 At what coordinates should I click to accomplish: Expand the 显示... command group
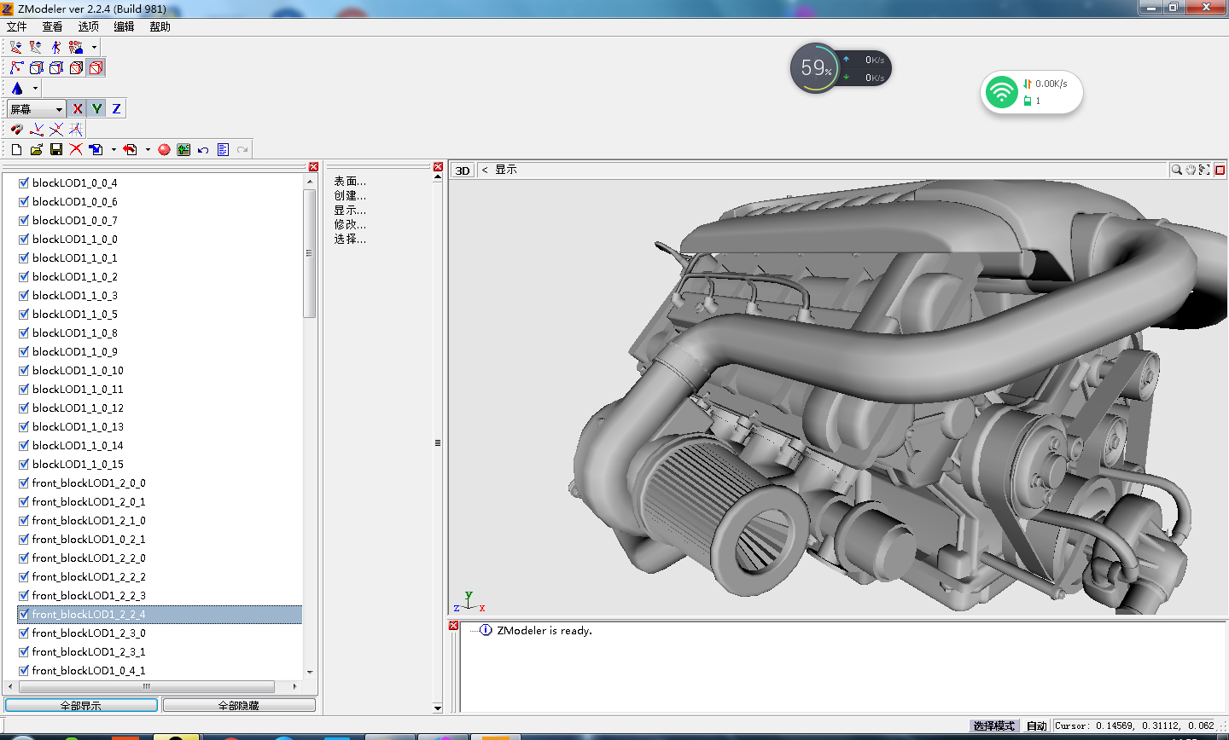pos(350,210)
